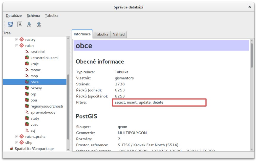Select the spravniobvody table name
This screenshot has width=257, height=161.
click(43, 112)
